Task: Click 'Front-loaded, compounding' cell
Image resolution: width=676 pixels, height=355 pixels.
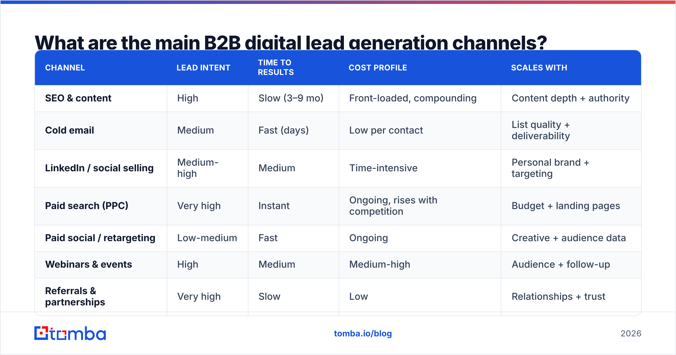Action: (413, 98)
